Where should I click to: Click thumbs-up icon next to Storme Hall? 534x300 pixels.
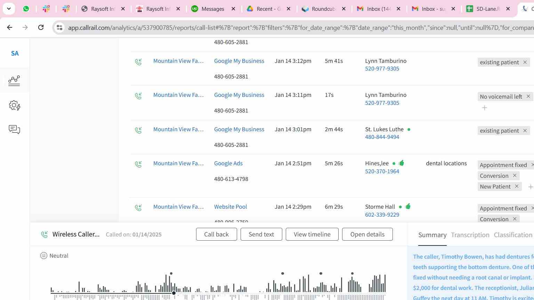click(x=408, y=206)
